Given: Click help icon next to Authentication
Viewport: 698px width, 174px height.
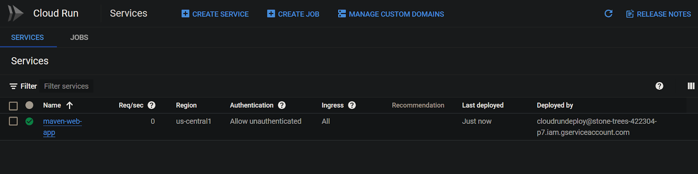Looking at the screenshot, I should point(282,105).
